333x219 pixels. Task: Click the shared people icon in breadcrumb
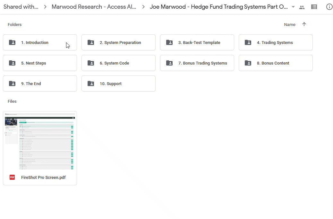click(x=302, y=7)
